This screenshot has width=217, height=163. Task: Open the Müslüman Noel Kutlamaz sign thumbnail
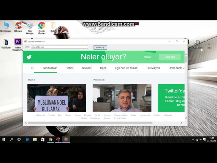coord(57,98)
